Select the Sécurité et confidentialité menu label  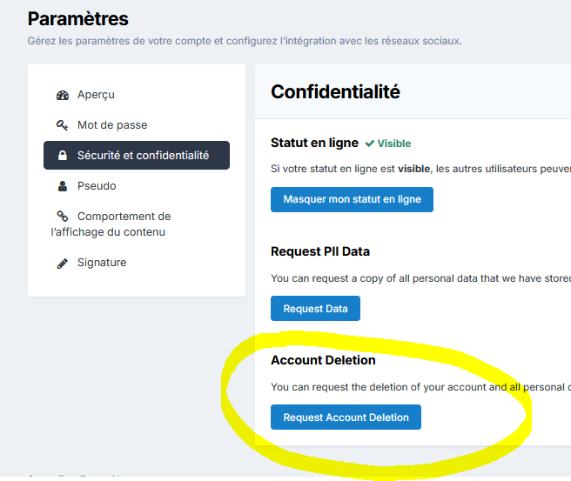(143, 156)
